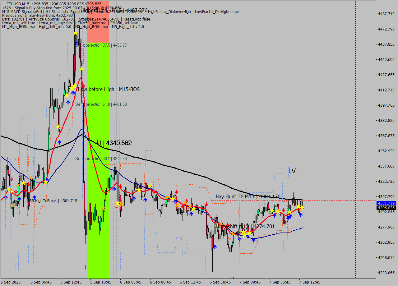Select the blue up arrow below the newest candle
Viewport: 398px width, 286px height.
301,215
